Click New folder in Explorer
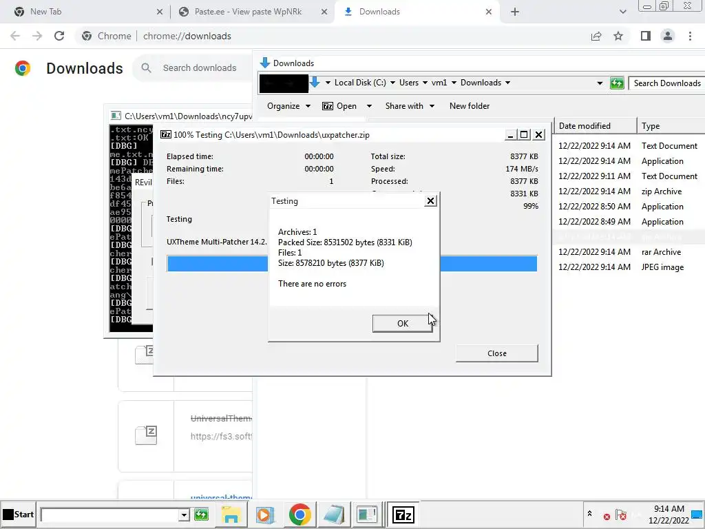Viewport: 705px width, 529px height. point(470,106)
